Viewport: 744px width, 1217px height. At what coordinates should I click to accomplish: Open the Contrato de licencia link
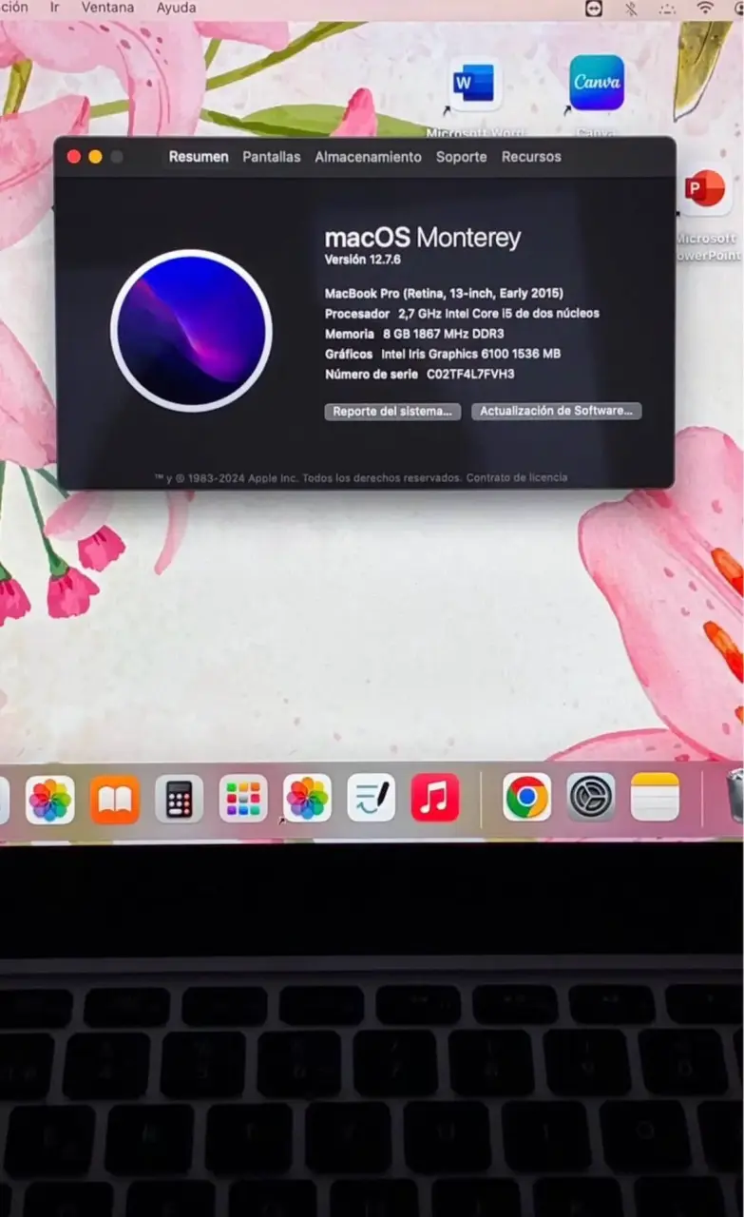[x=517, y=477]
